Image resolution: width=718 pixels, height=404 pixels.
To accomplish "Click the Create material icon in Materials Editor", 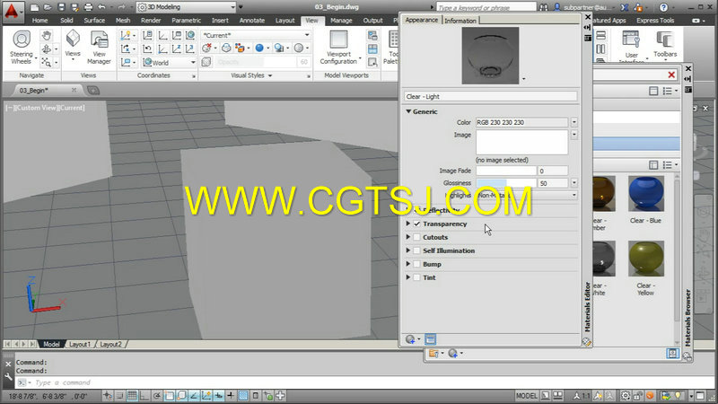I will [410, 339].
